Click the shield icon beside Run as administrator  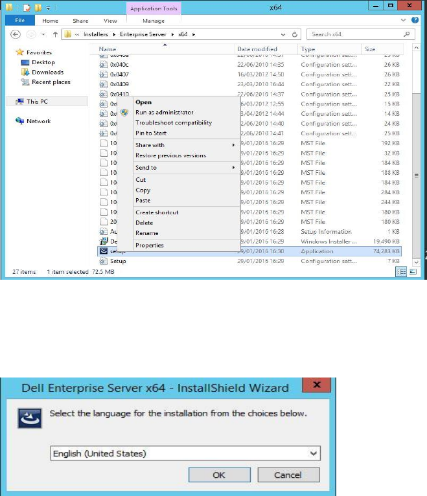pos(124,112)
